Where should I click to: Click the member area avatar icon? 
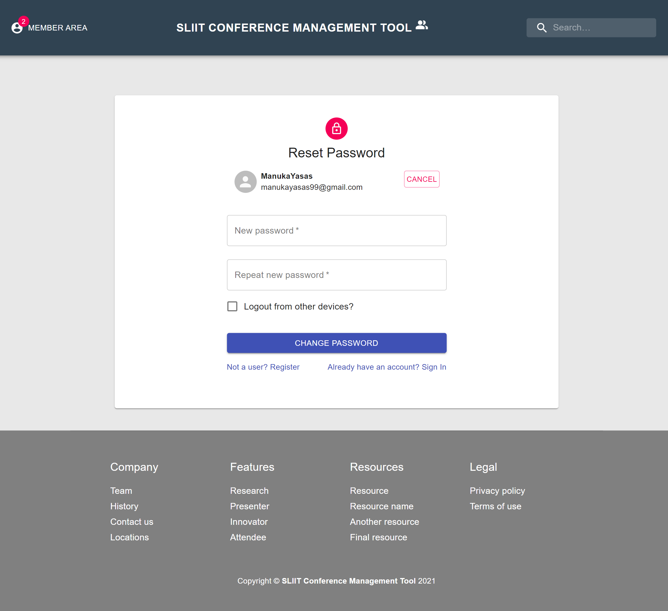coord(17,28)
